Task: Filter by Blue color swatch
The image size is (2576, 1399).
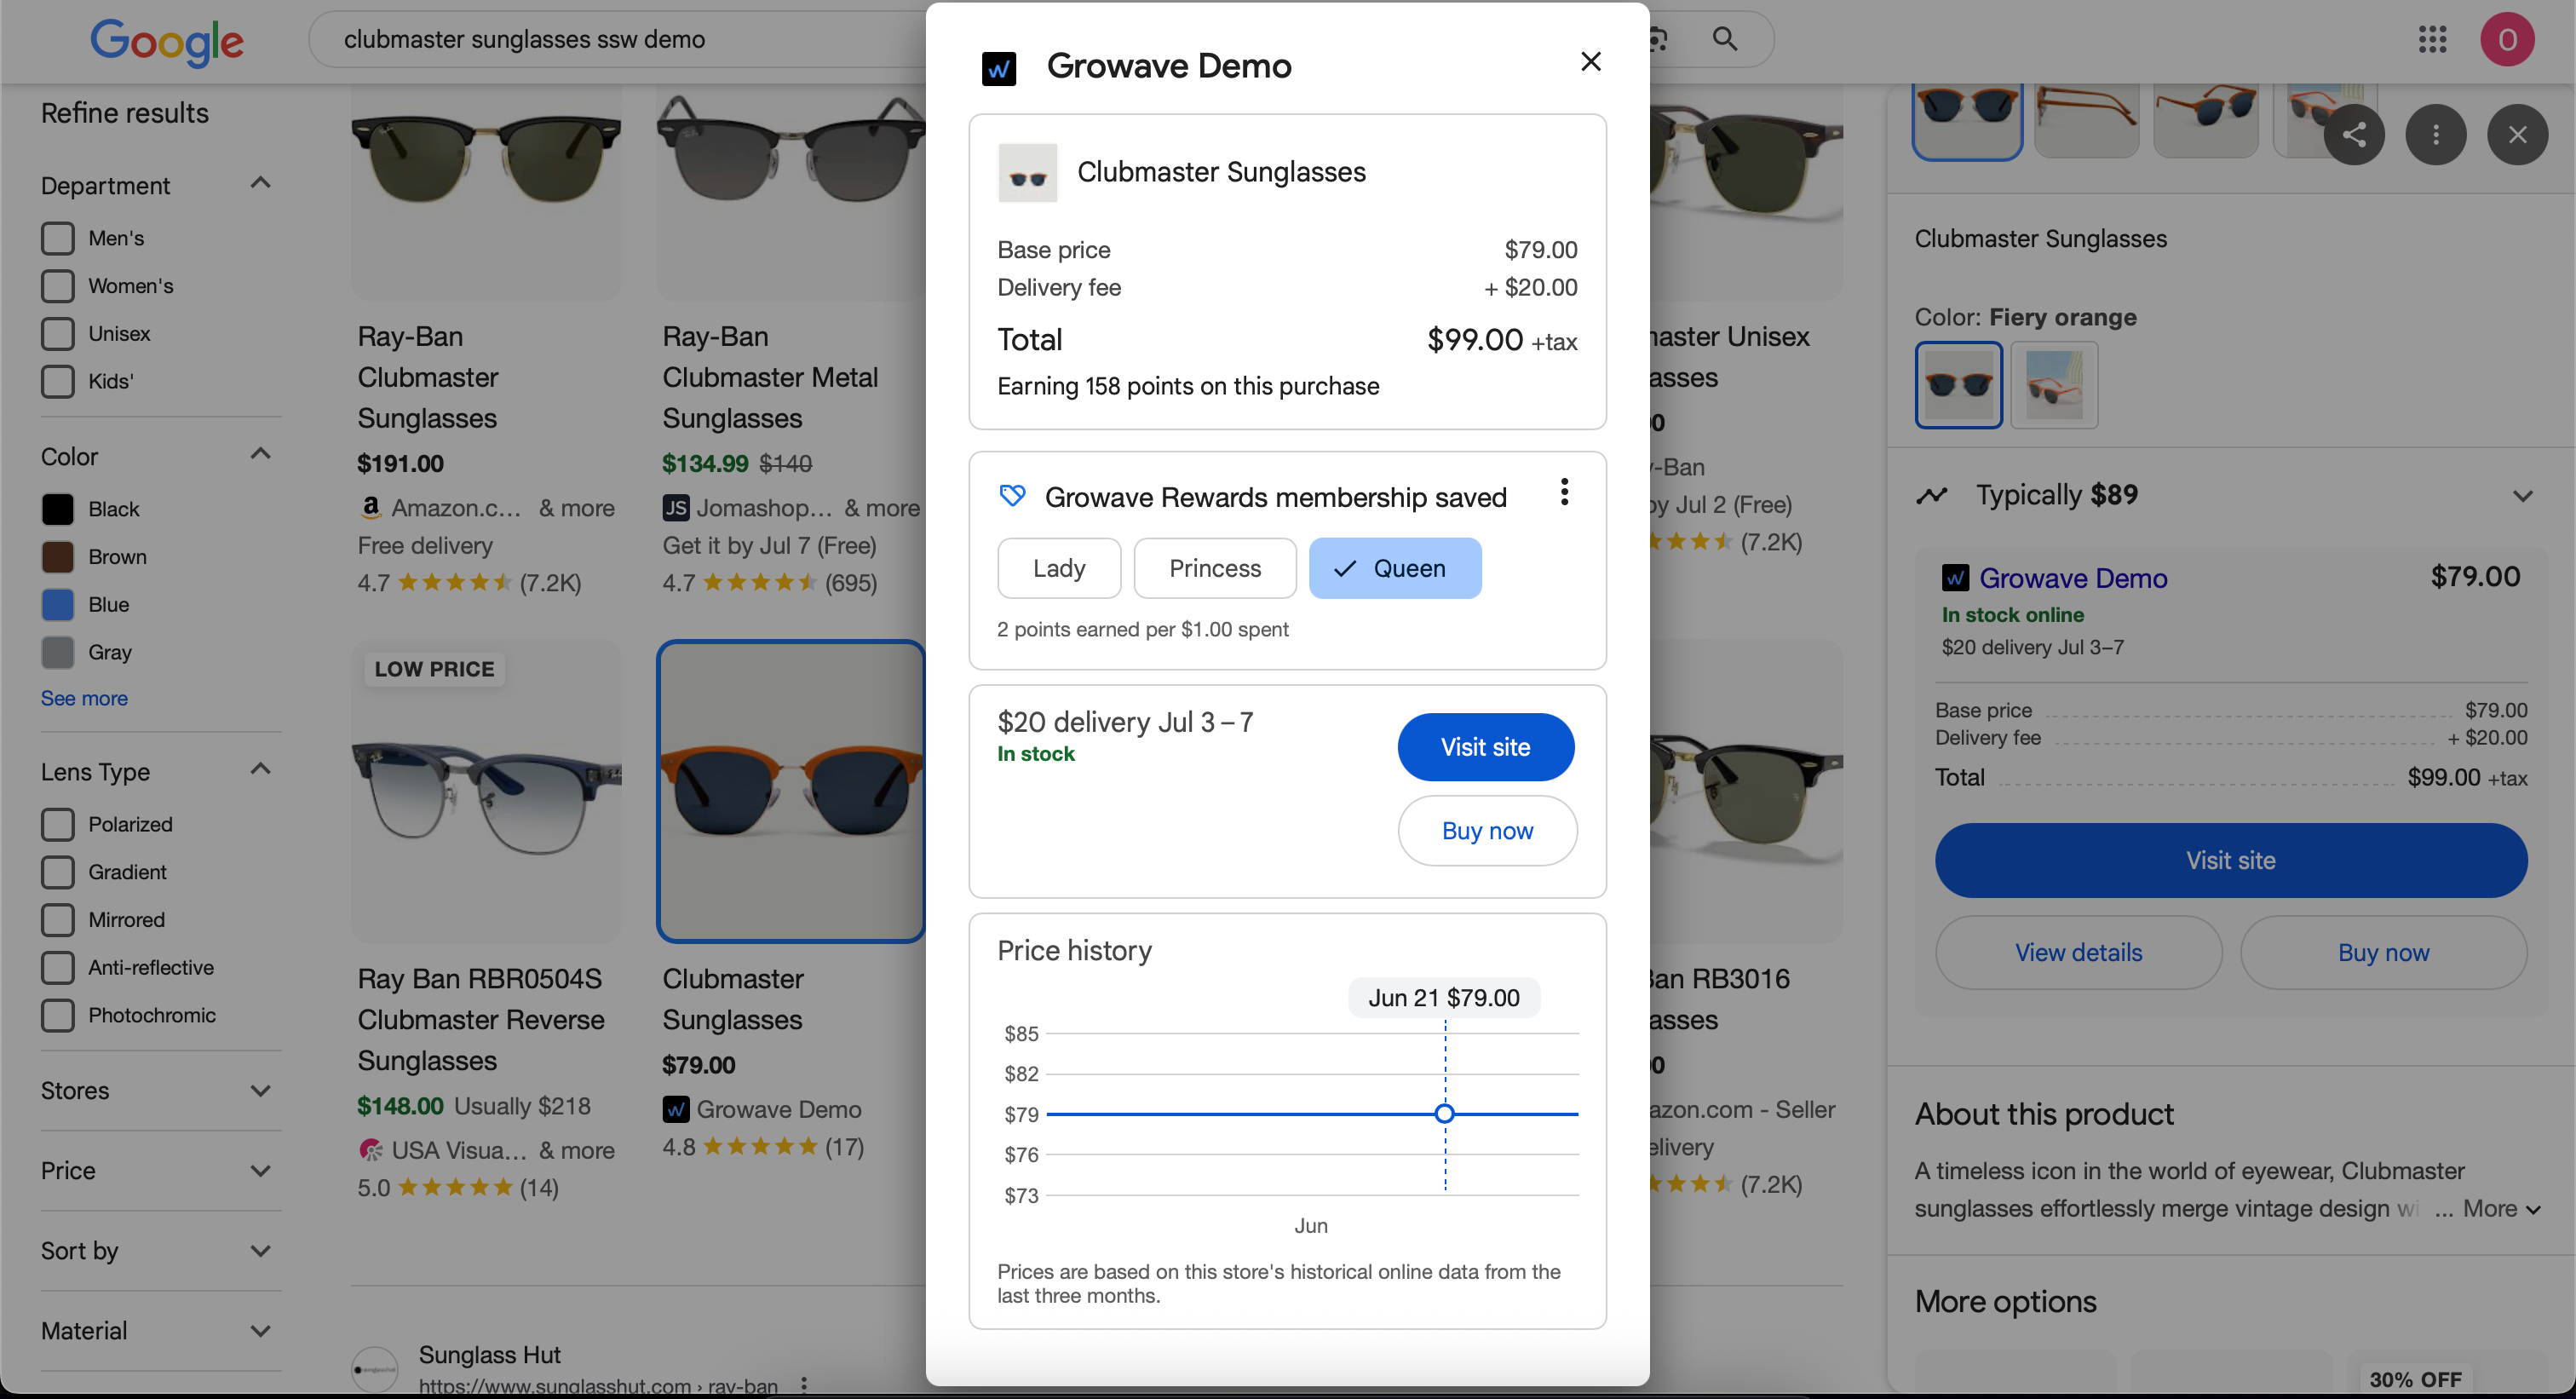Action: pos(58,604)
